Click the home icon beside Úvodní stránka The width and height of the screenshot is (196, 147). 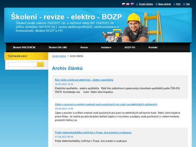[x=137, y=4]
